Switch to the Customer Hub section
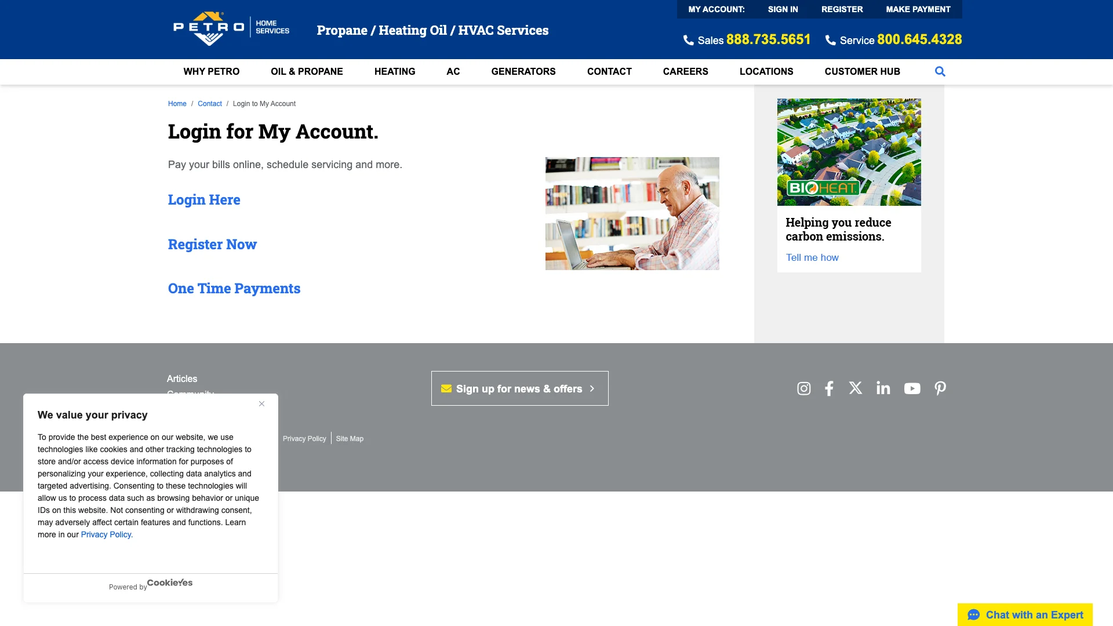Screen dimensions: 1113x626 click(x=862, y=71)
